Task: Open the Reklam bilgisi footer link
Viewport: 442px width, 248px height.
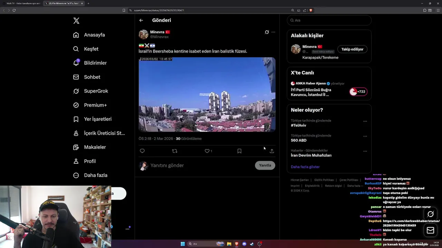Action: (333, 186)
